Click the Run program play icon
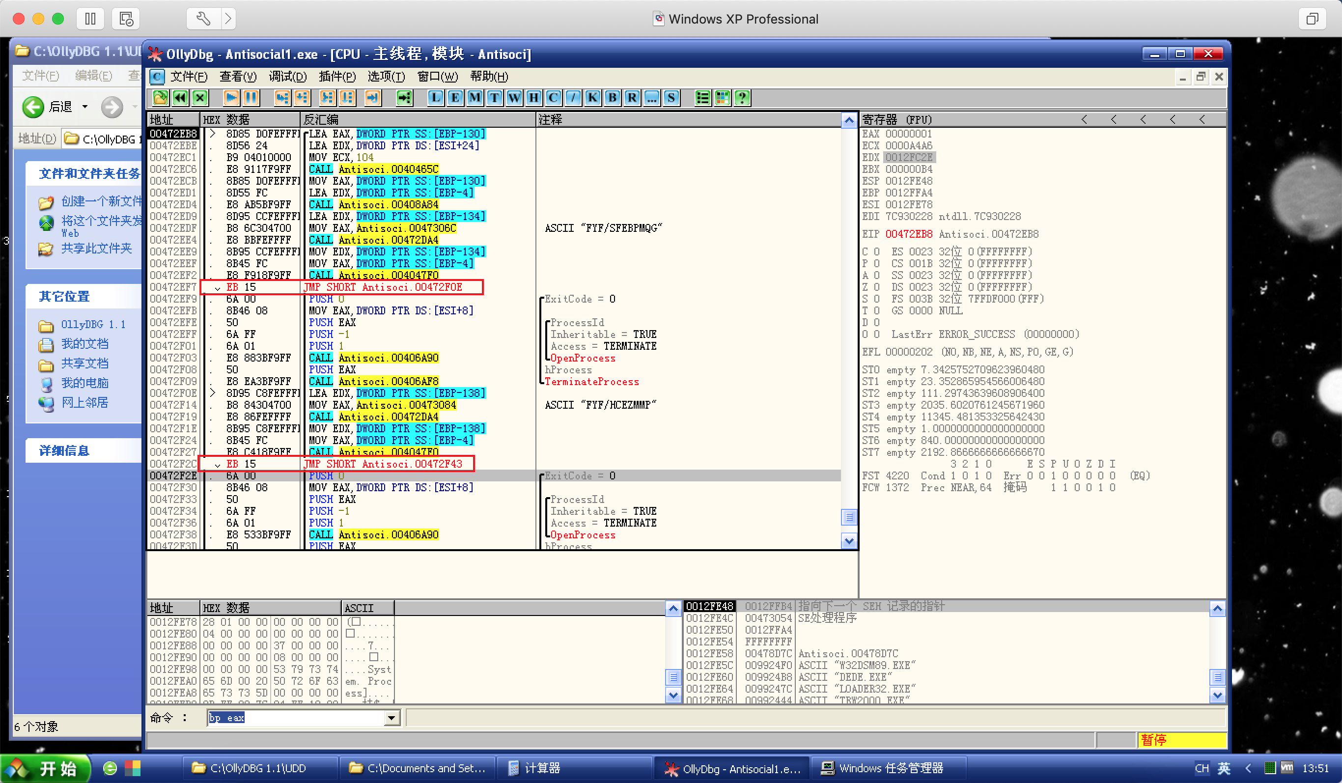 (231, 97)
